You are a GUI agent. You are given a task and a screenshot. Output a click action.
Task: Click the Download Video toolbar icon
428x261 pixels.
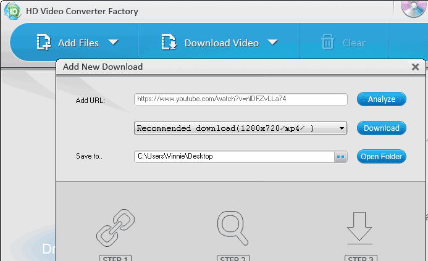169,42
